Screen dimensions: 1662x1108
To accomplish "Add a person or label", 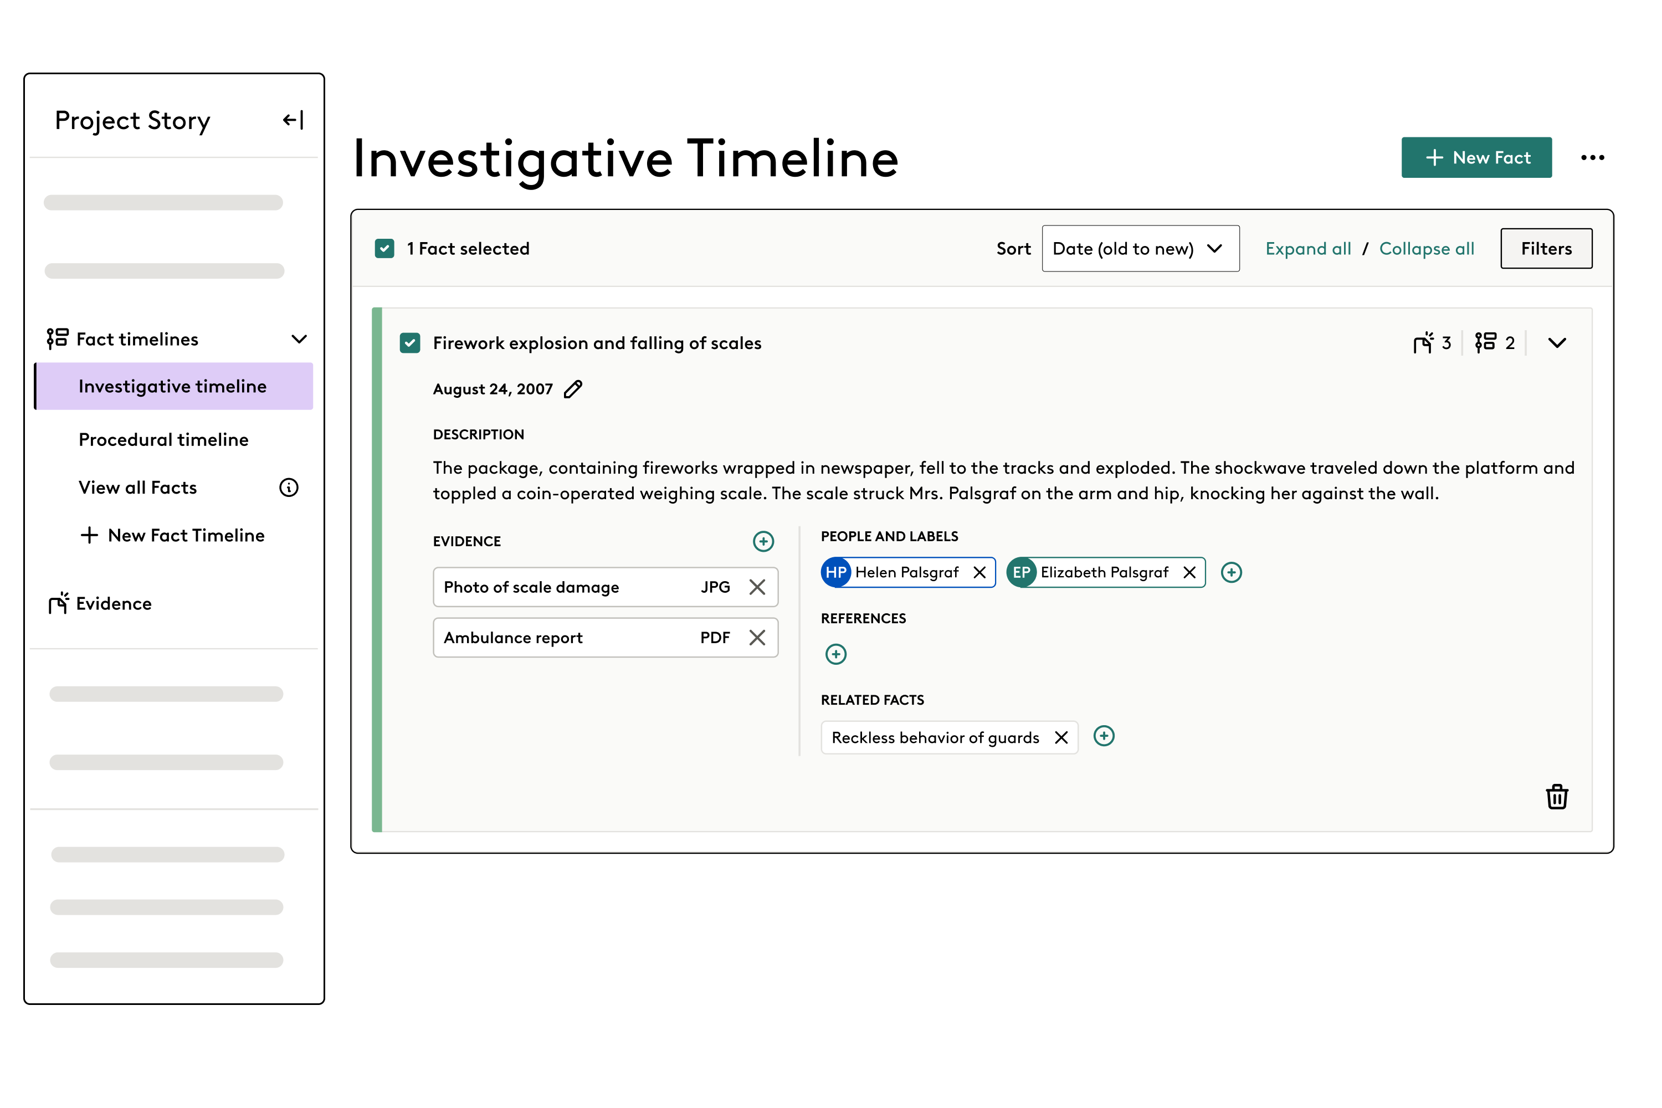I will pyautogui.click(x=1232, y=572).
